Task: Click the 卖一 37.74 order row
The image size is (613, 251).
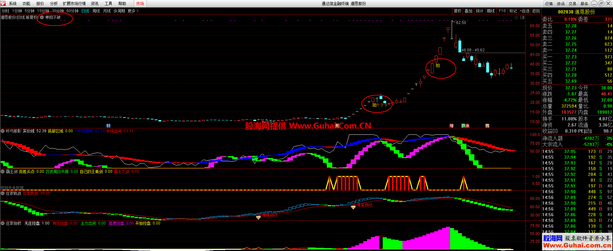Action: point(577,50)
